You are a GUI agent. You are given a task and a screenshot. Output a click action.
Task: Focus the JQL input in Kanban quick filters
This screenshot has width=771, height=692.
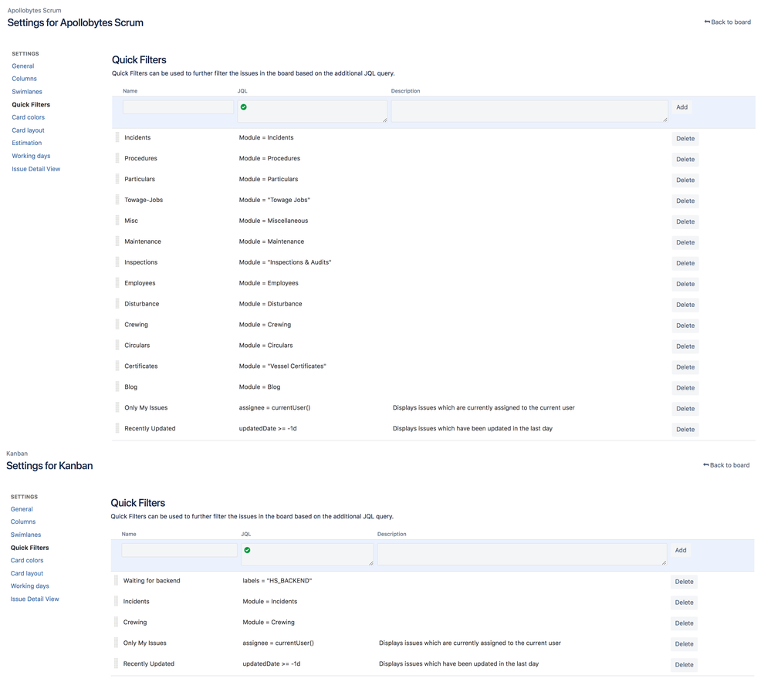307,555
